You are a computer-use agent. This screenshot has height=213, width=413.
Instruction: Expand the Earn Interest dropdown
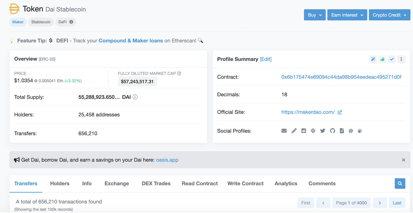point(347,15)
